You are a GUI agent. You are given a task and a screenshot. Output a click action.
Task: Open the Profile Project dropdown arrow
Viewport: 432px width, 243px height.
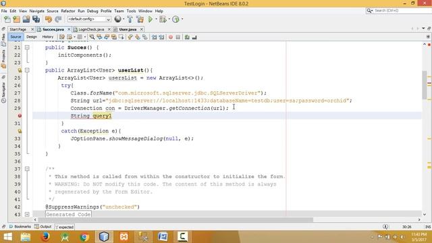[182, 20]
